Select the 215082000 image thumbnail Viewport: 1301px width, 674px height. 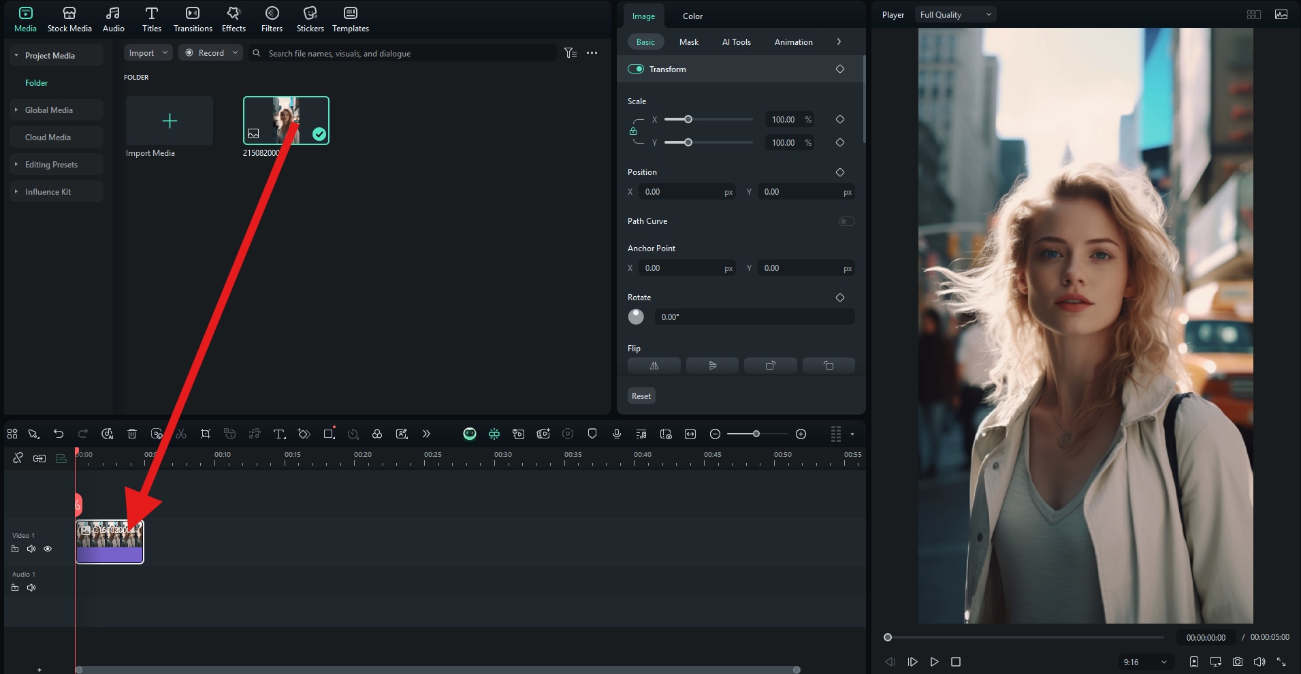coord(286,121)
